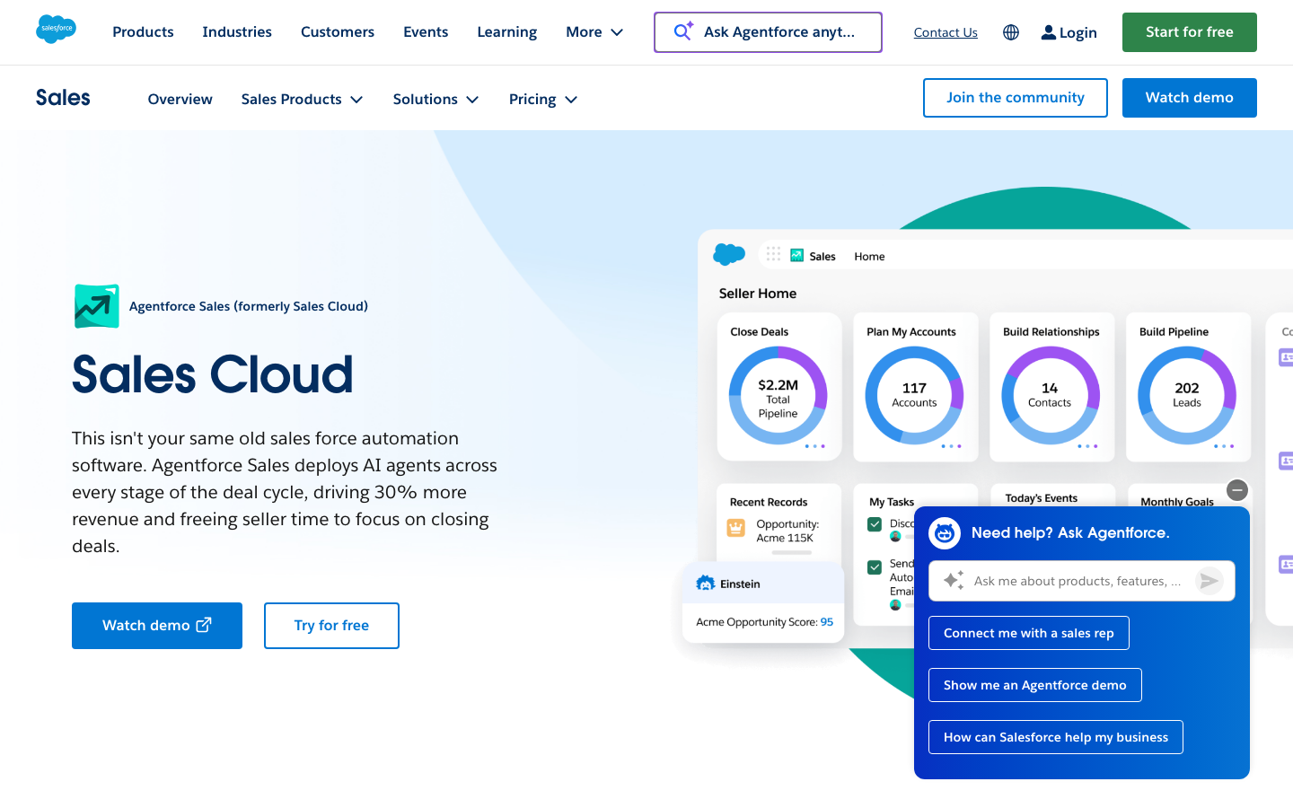Toggle the Send Auto Email task checkbox
Screen dimensions: 1293x808
[875, 567]
